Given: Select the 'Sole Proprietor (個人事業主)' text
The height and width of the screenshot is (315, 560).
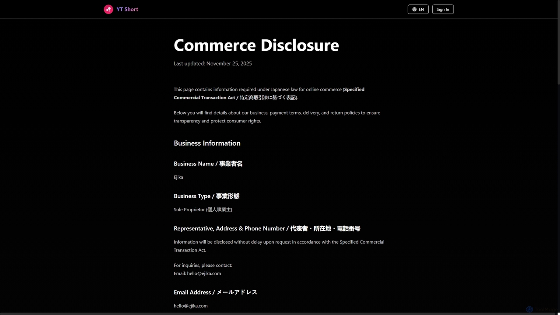Looking at the screenshot, I should (203, 210).
